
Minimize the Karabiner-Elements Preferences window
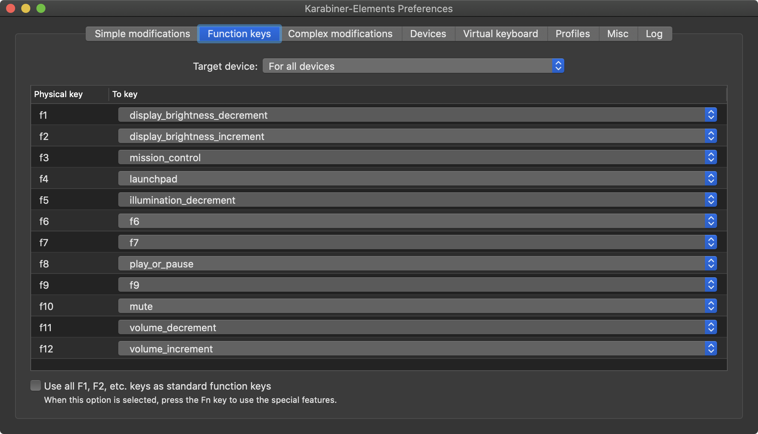click(x=26, y=8)
